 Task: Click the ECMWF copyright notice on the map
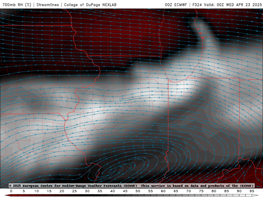(x=131, y=186)
